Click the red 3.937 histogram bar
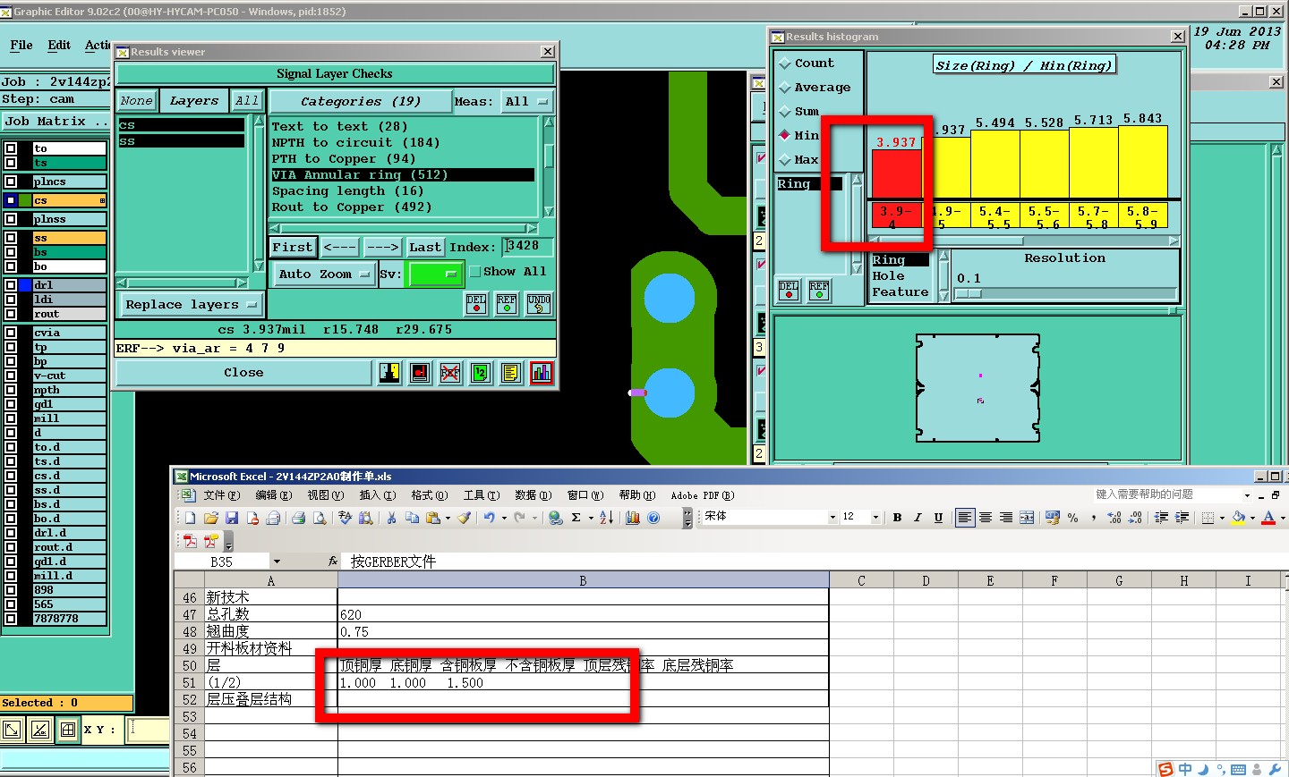This screenshot has height=777, width=1289. click(x=897, y=173)
